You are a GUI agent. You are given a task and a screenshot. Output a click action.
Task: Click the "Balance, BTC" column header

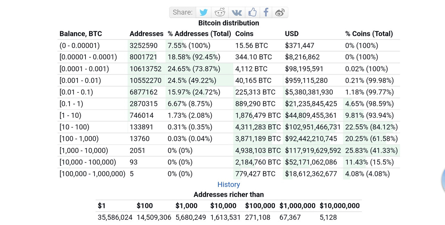tap(81, 34)
